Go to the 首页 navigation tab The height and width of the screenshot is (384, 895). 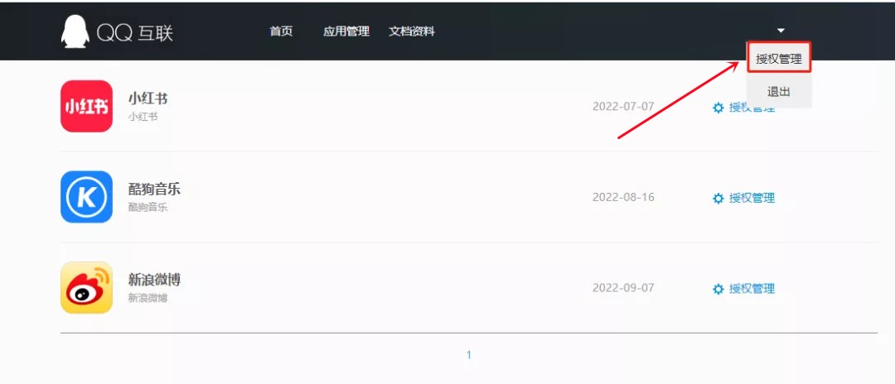tap(281, 31)
